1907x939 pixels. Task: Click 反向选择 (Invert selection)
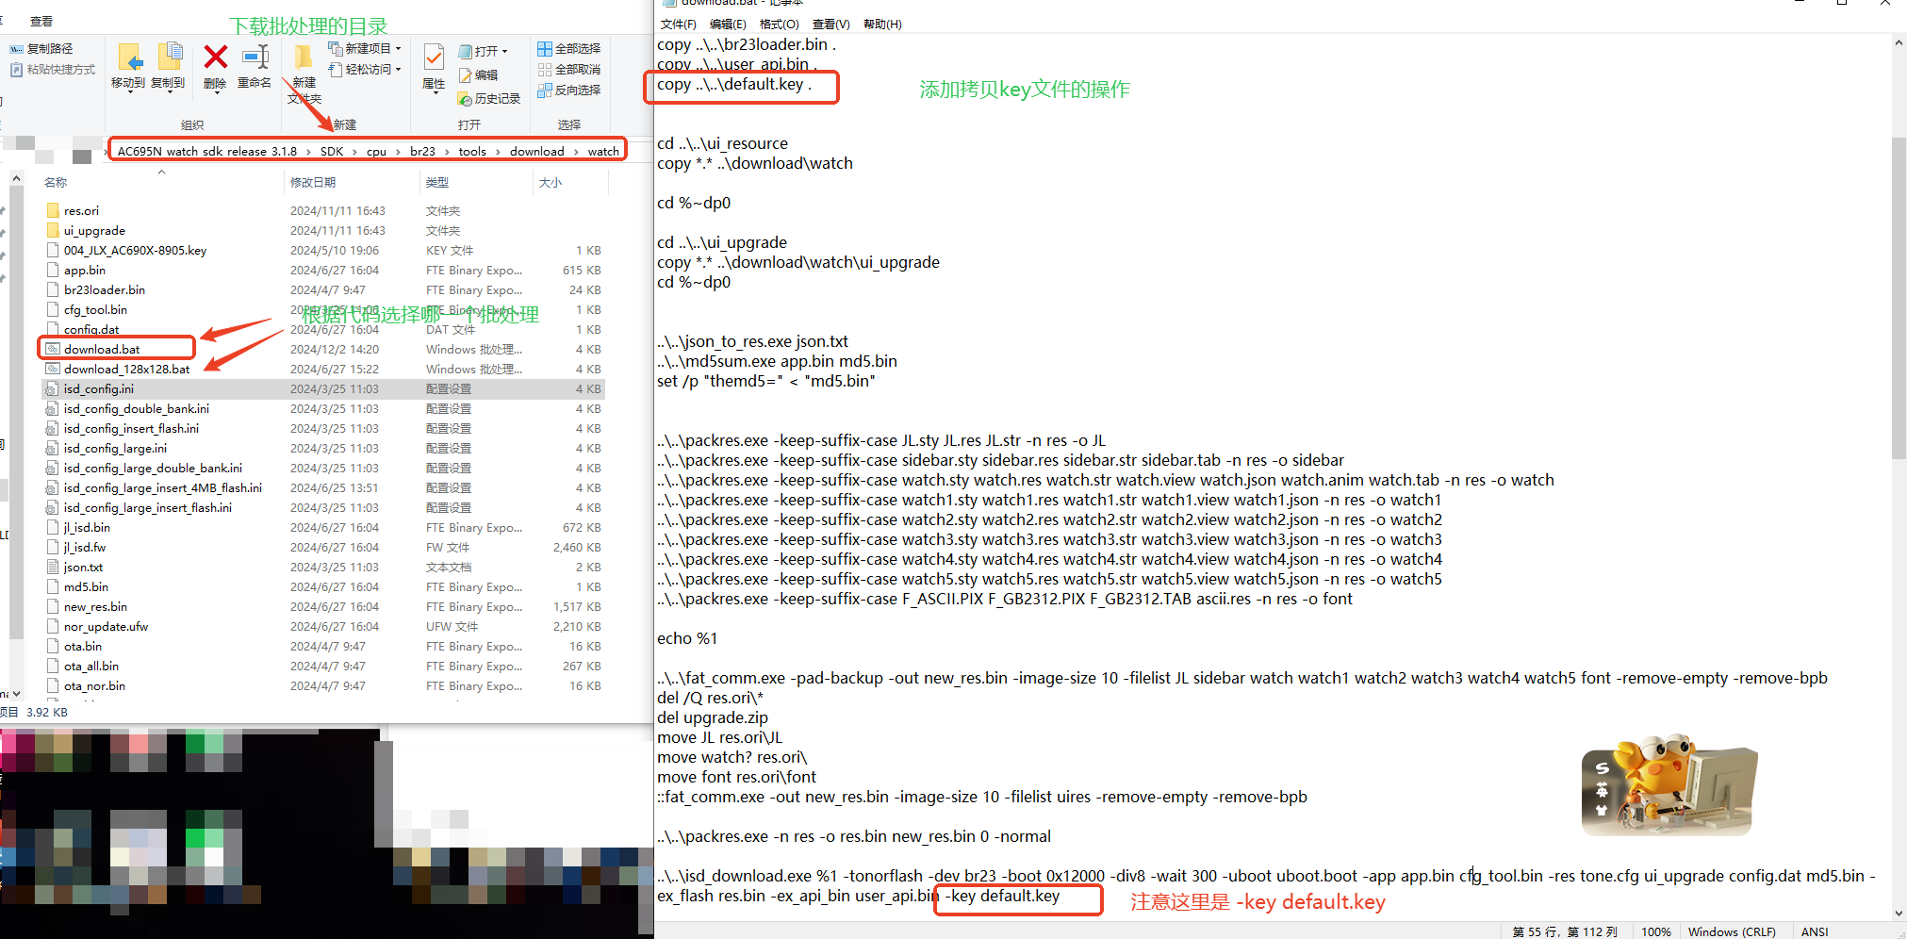coord(568,90)
